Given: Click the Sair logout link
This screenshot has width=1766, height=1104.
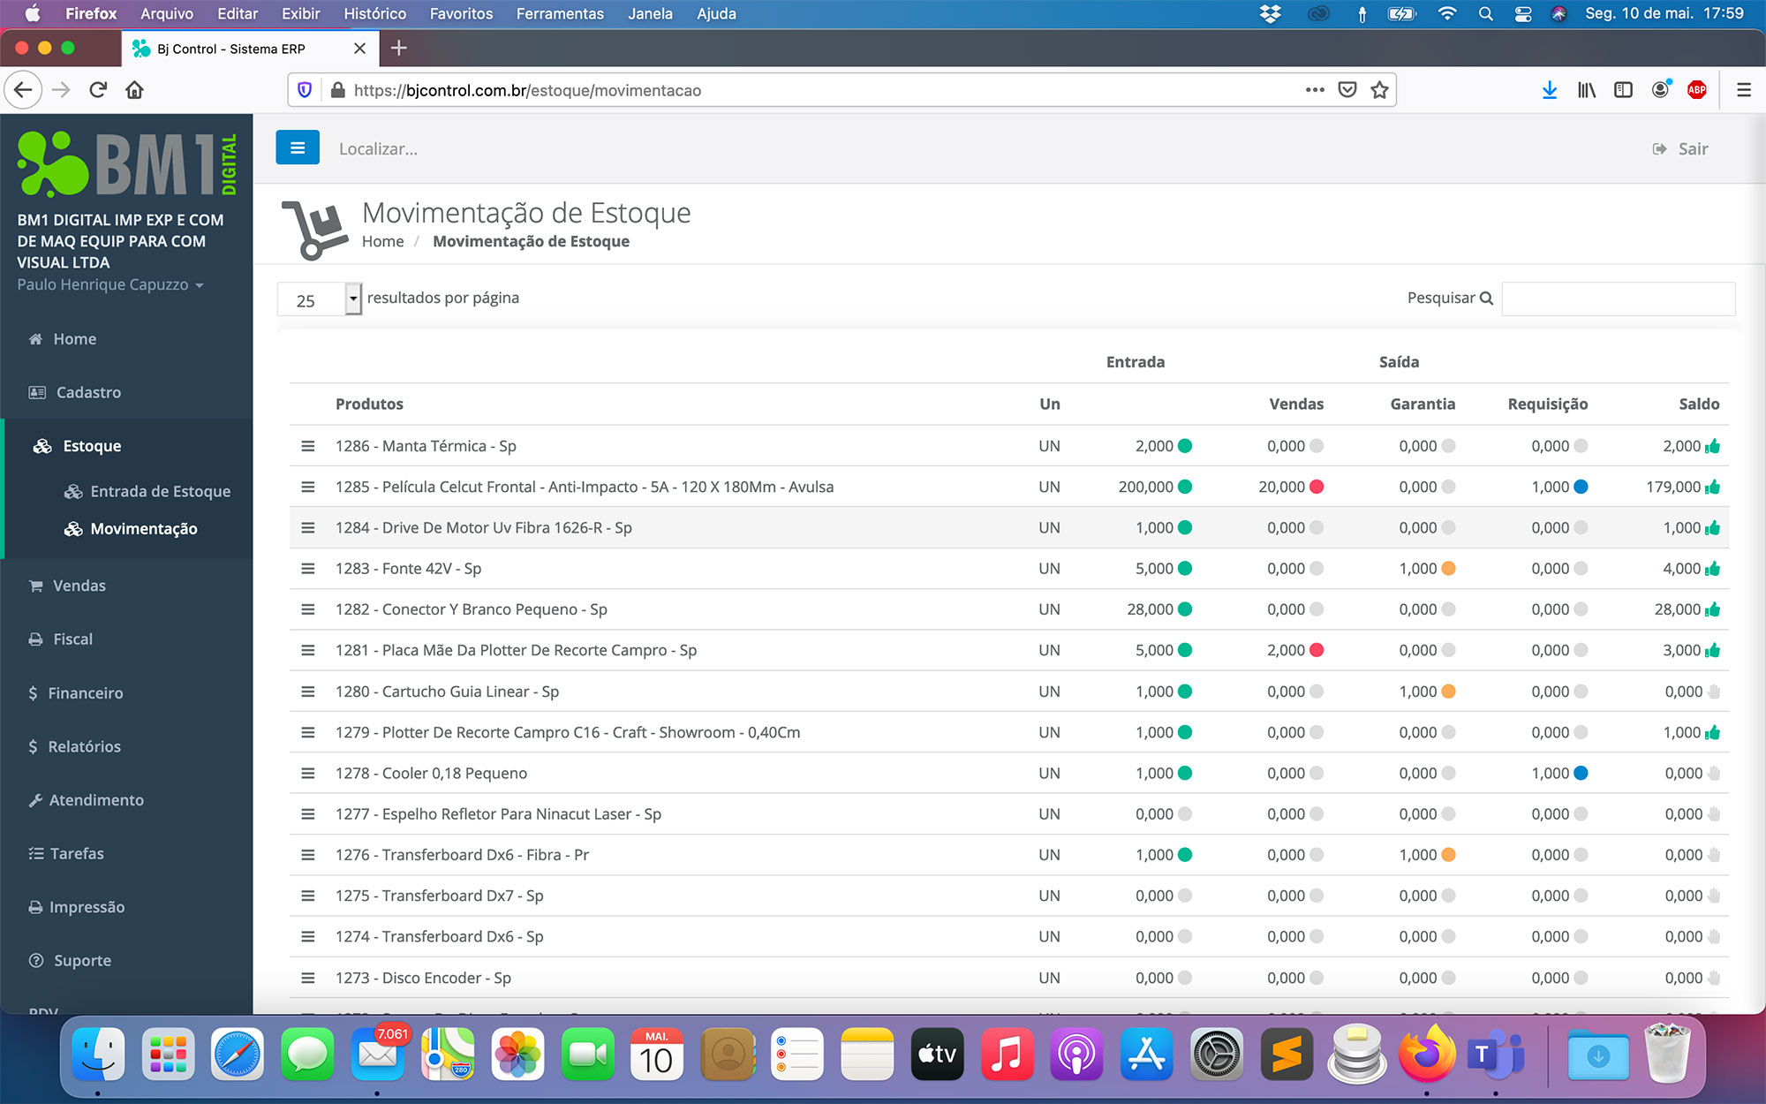Looking at the screenshot, I should 1680,148.
